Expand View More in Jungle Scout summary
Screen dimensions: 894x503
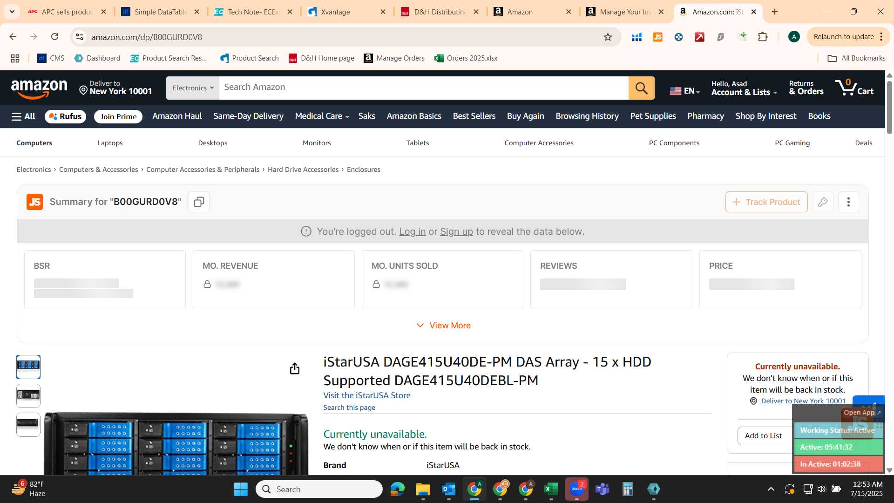click(x=443, y=326)
